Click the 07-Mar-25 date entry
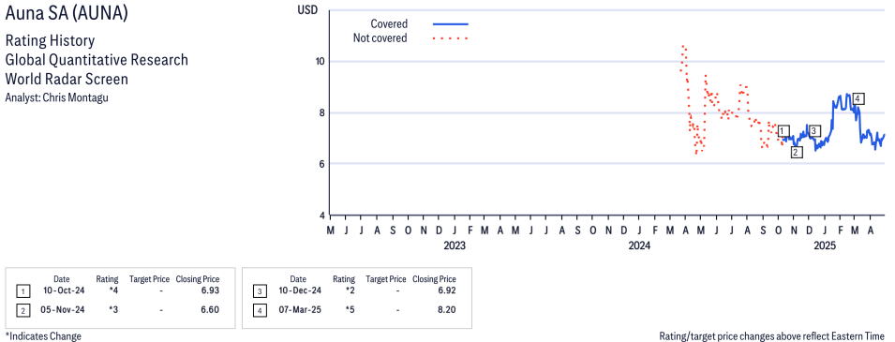This screenshot has height=342, width=895. (299, 309)
